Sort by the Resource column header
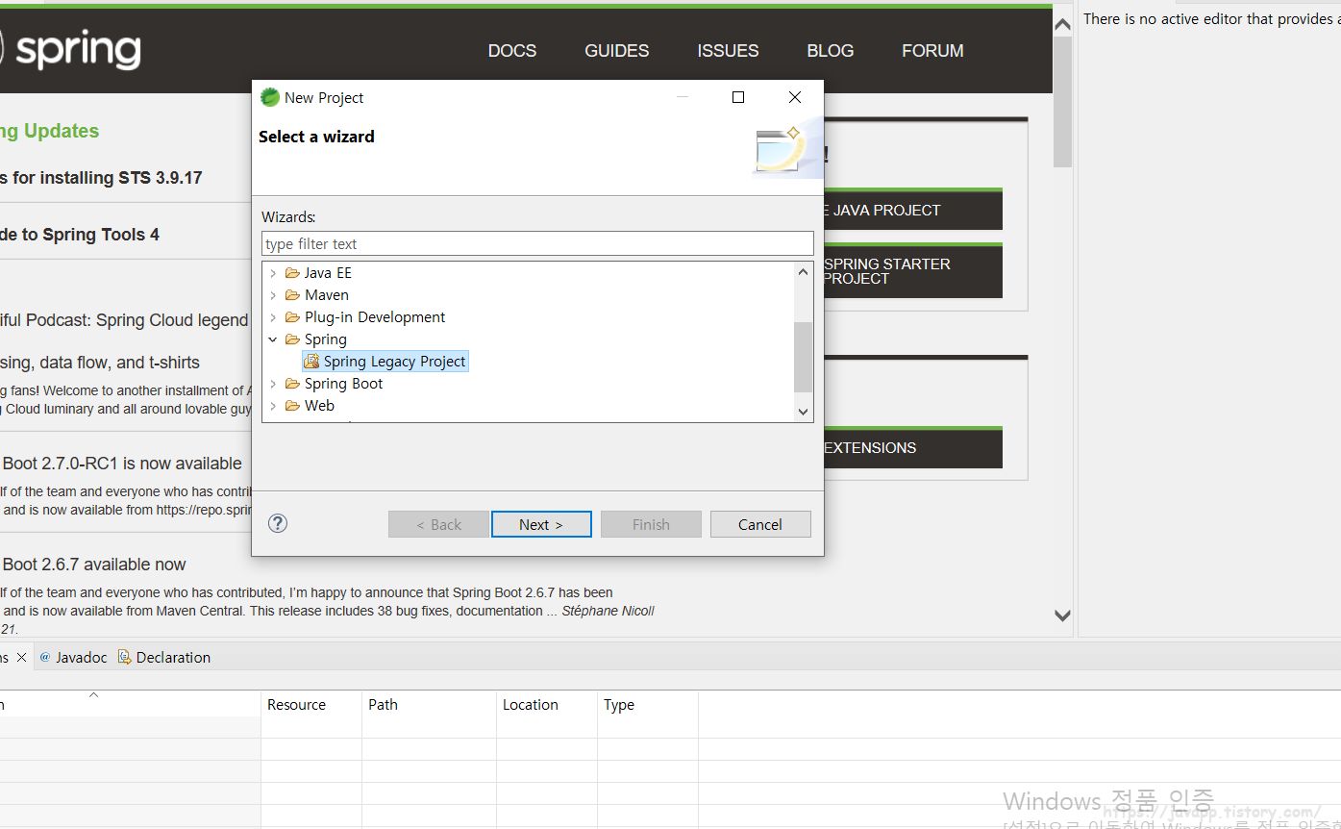The height and width of the screenshot is (829, 1341). point(311,704)
